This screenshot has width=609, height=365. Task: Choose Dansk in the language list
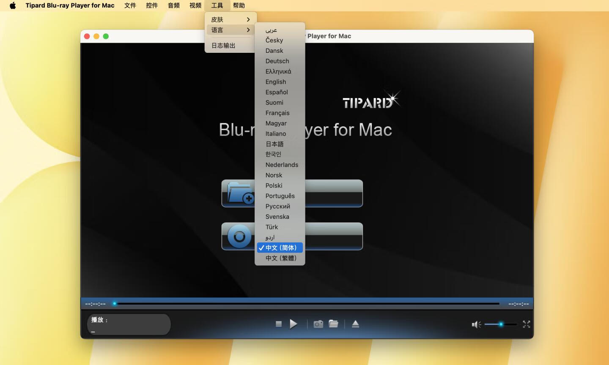pos(280,51)
